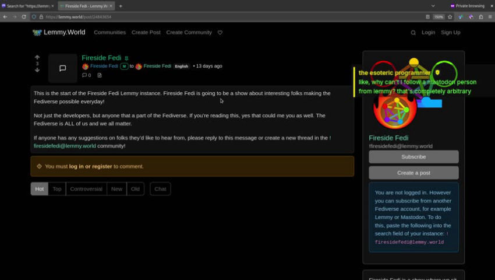The image size is (495, 280).
Task: Click the Lemmy.World logo icon
Action: [37, 32]
